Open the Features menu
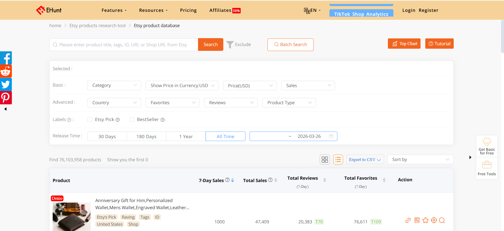The image size is (504, 231). point(114,10)
